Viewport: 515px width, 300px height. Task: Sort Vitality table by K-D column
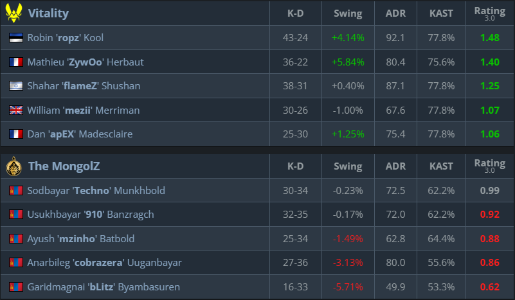(x=295, y=13)
